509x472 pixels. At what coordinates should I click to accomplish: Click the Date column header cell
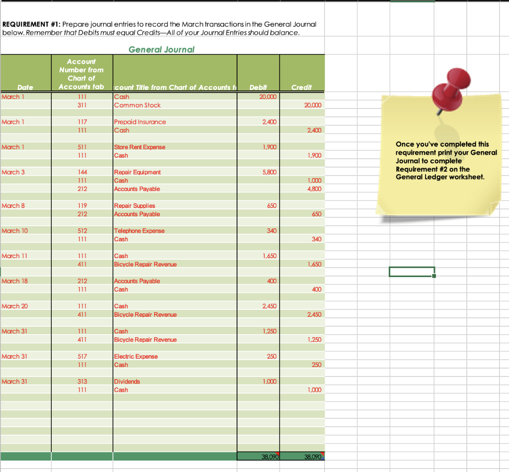(25, 73)
